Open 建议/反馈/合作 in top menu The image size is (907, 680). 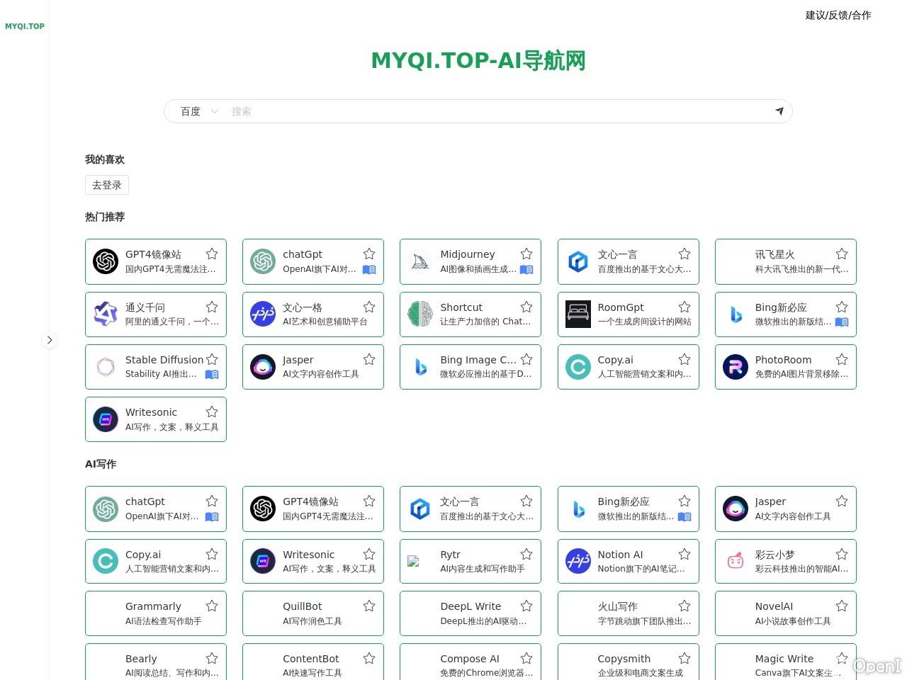838,15
